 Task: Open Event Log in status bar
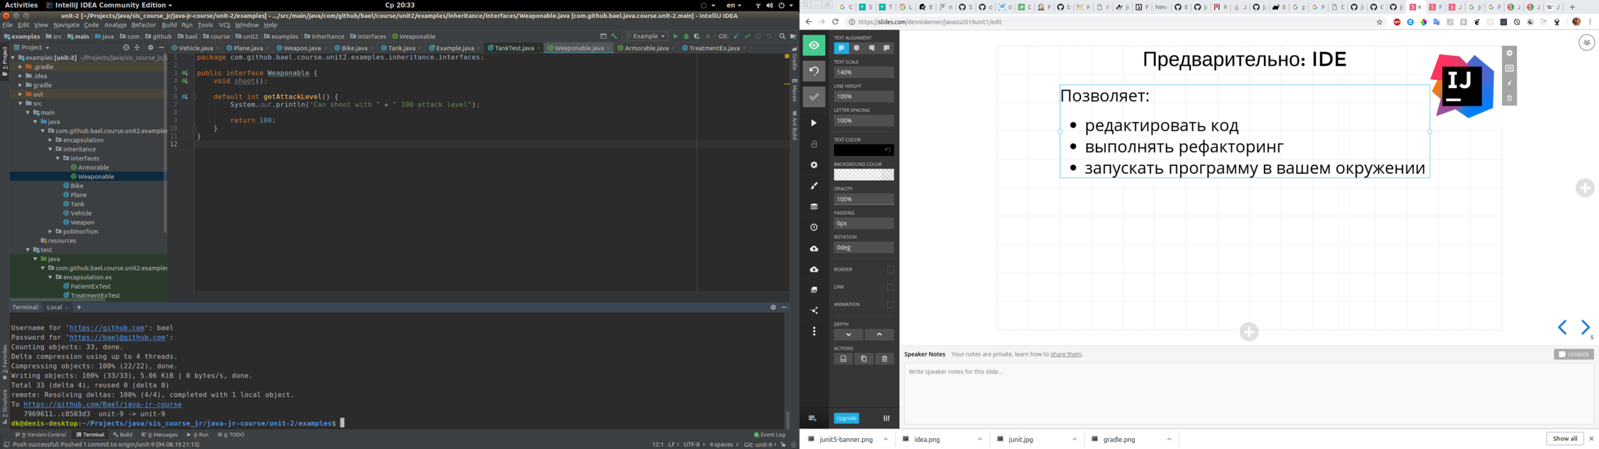point(769,435)
